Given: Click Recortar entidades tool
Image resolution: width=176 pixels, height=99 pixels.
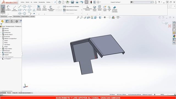Looking at the screenshot, I should point(39,8).
